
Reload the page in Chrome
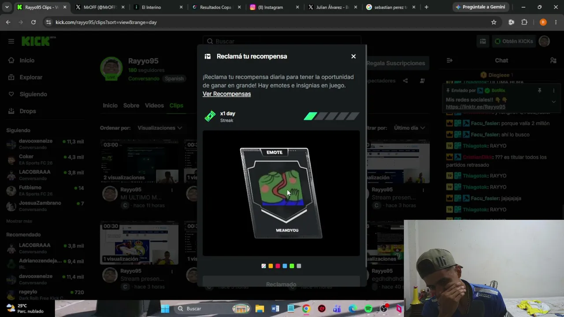33,22
